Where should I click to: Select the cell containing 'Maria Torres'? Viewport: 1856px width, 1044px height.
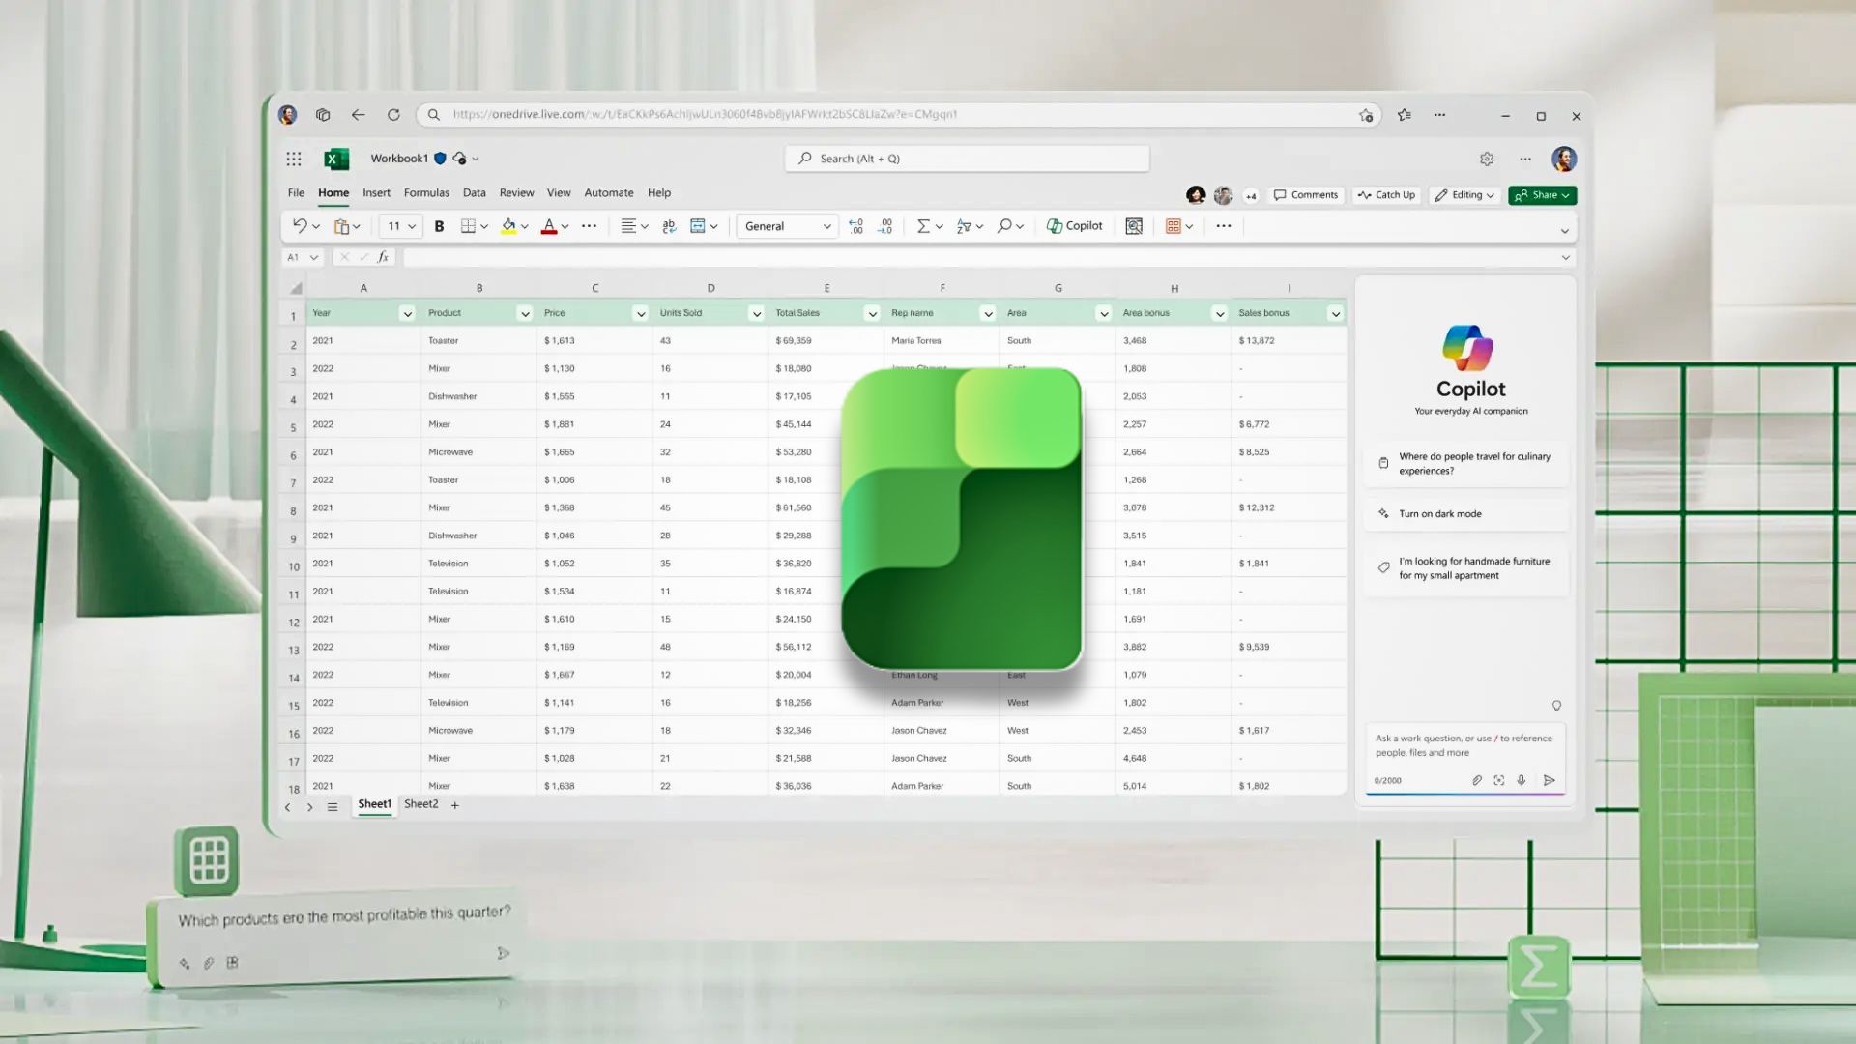click(x=942, y=341)
